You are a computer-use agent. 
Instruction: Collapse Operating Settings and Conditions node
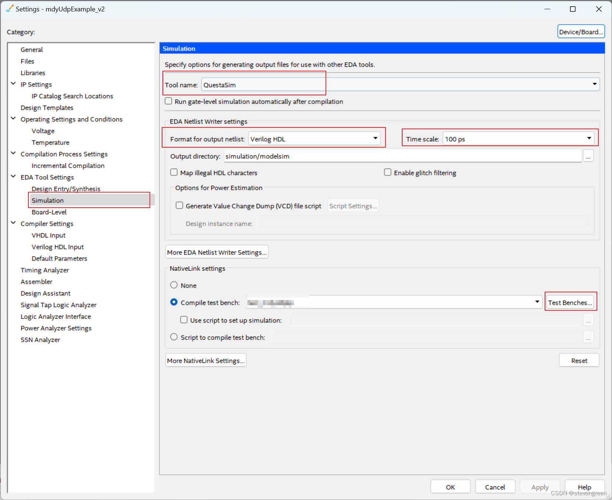[13, 119]
